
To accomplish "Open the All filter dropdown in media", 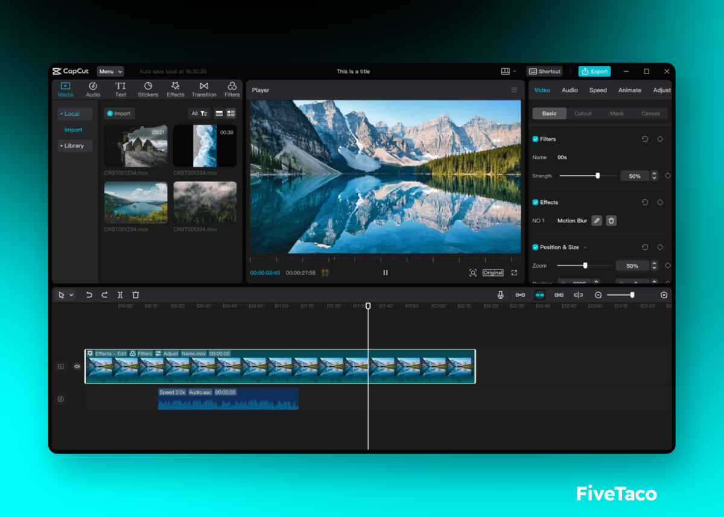I will coord(199,113).
